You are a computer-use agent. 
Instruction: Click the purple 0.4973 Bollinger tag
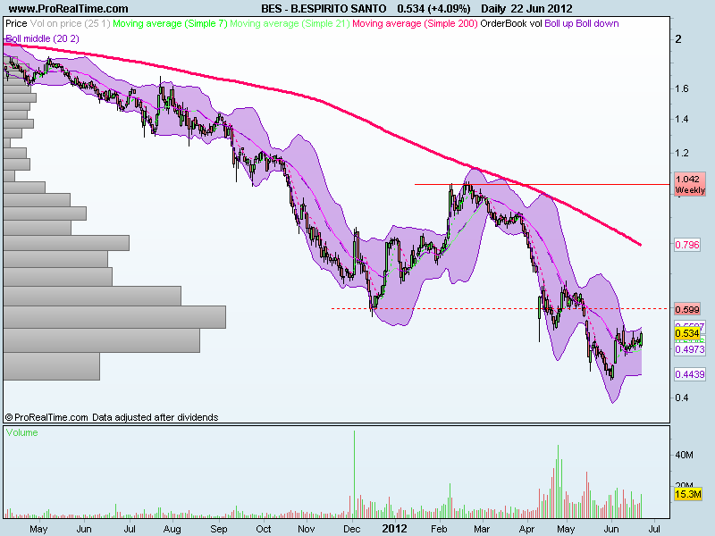tap(690, 349)
